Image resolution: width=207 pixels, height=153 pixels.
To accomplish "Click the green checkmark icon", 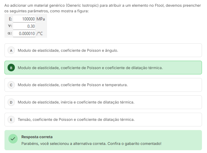I will point(13,139).
